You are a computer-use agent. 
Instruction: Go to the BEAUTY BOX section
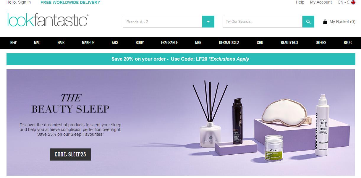pos(289,43)
